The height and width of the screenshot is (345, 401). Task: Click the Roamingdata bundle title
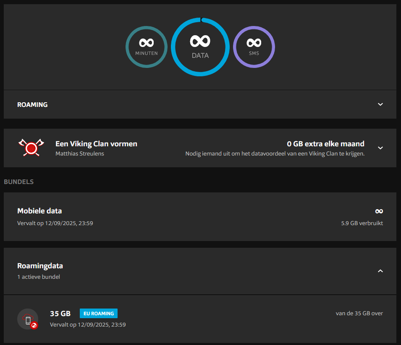click(40, 266)
